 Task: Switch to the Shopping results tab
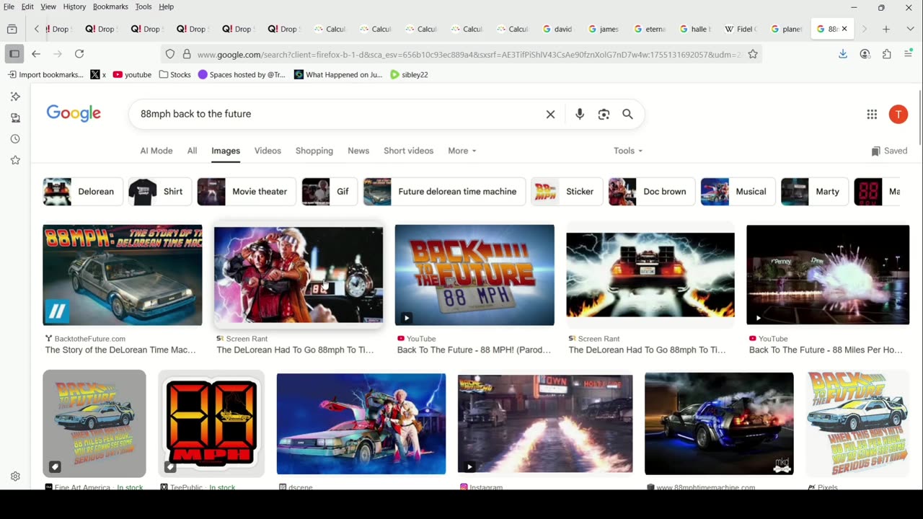click(x=314, y=151)
